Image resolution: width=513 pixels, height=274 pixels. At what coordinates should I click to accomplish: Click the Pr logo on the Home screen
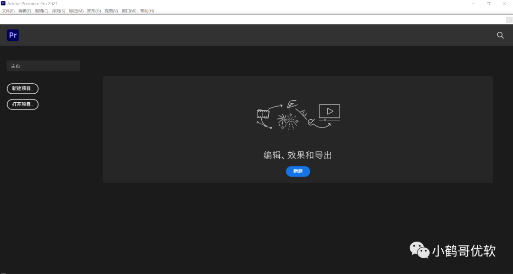point(12,35)
